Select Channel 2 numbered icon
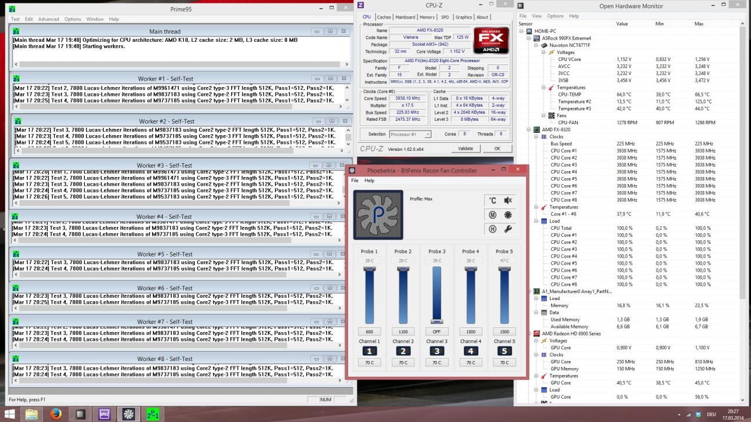Viewport: 751px width, 422px height. pos(403,351)
